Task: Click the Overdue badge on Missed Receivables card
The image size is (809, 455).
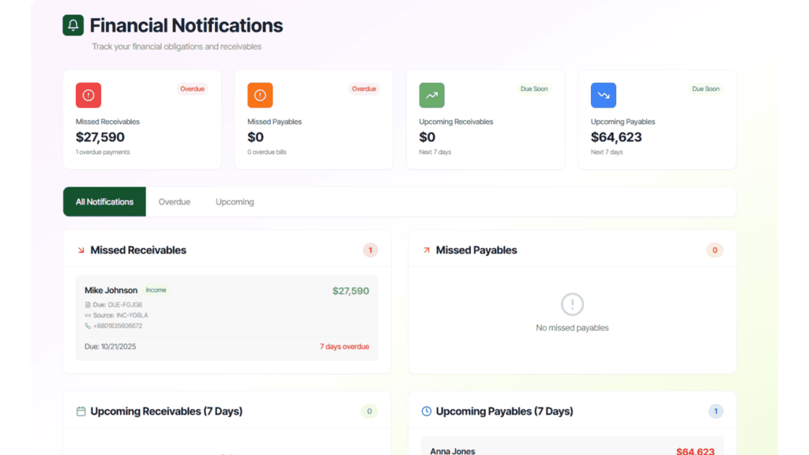Action: coord(192,89)
